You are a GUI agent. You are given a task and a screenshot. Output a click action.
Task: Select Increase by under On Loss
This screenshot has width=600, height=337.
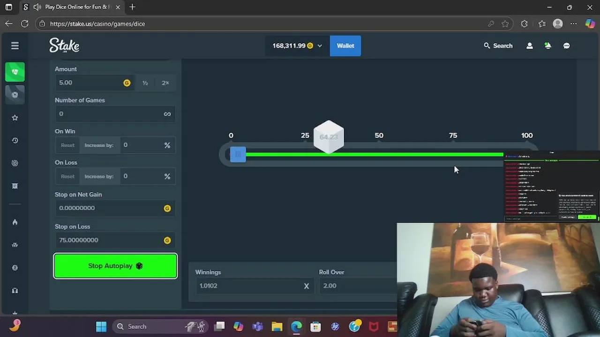tap(99, 176)
